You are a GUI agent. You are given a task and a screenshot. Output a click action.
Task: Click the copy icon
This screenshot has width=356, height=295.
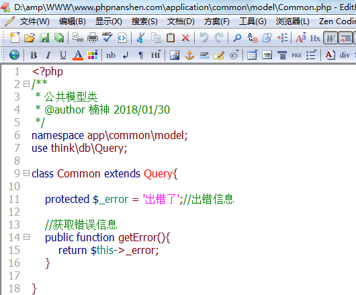click(156, 38)
